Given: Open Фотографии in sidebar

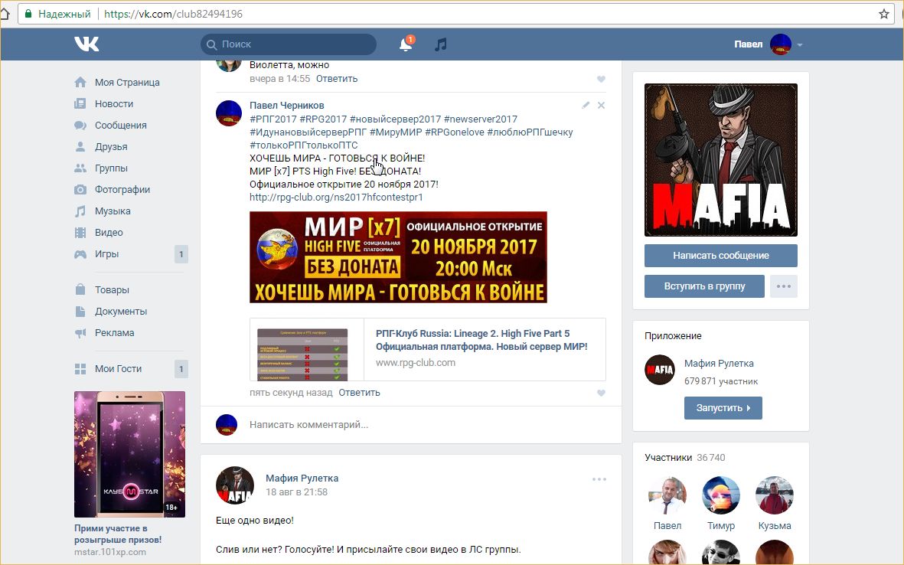Looking at the screenshot, I should tap(122, 189).
